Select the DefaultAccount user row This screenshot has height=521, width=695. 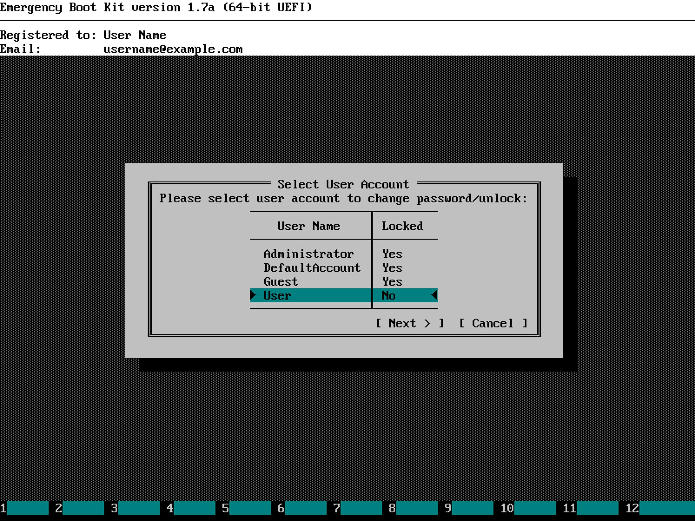312,268
